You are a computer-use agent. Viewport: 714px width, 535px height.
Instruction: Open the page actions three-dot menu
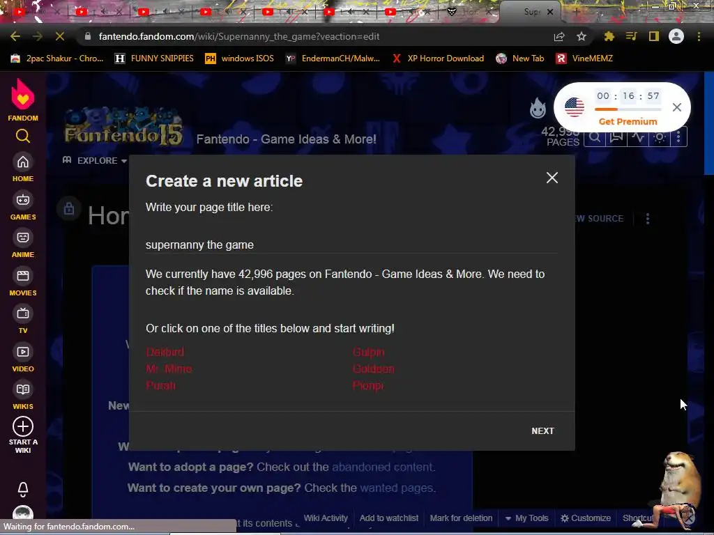coord(648,218)
